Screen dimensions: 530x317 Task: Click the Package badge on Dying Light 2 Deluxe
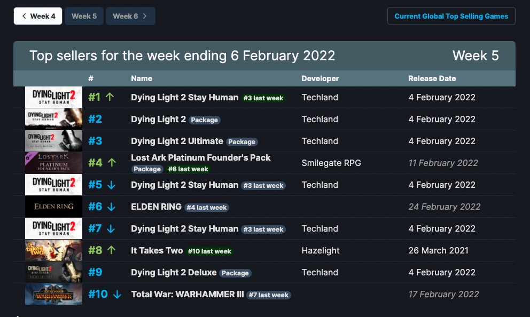(235, 273)
